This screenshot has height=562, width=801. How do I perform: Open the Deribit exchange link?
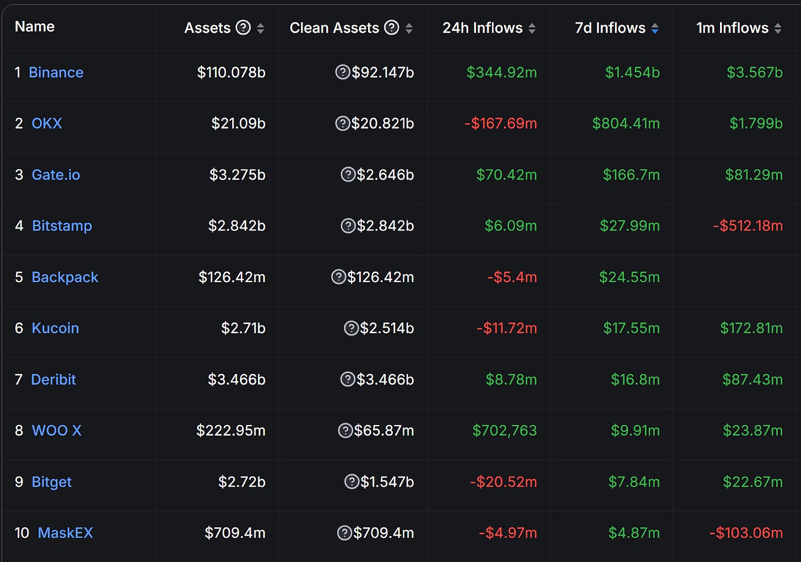[53, 379]
